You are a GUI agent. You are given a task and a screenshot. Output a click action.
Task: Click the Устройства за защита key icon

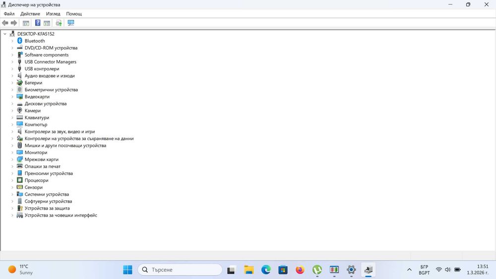click(20, 208)
